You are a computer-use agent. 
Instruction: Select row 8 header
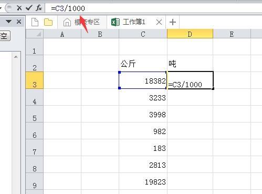tap(35, 165)
